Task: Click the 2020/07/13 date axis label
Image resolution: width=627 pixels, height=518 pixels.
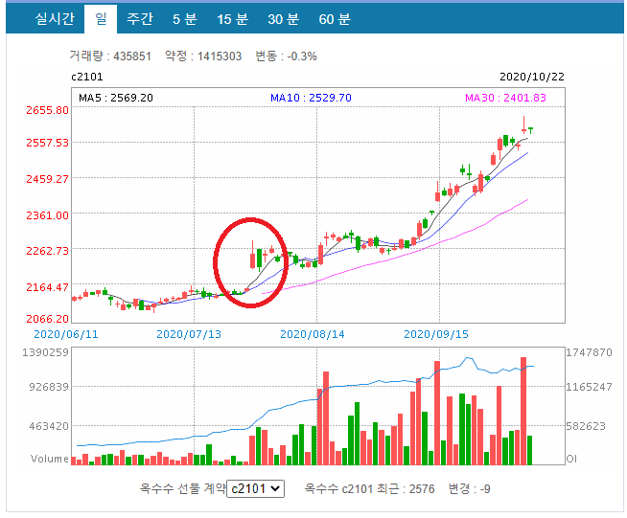Action: (x=189, y=334)
